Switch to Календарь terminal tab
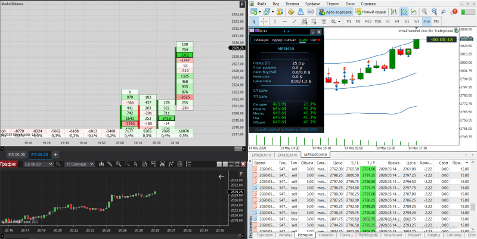477x239 pixels. pos(368,235)
